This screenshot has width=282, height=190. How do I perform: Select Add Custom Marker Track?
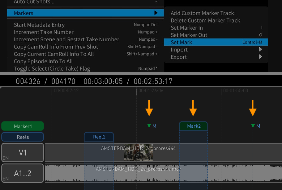click(202, 13)
